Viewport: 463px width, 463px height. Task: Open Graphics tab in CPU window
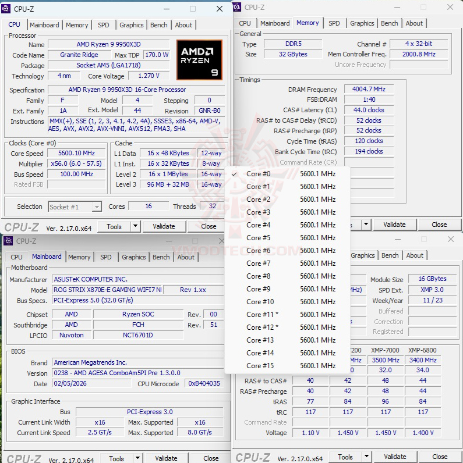[131, 25]
